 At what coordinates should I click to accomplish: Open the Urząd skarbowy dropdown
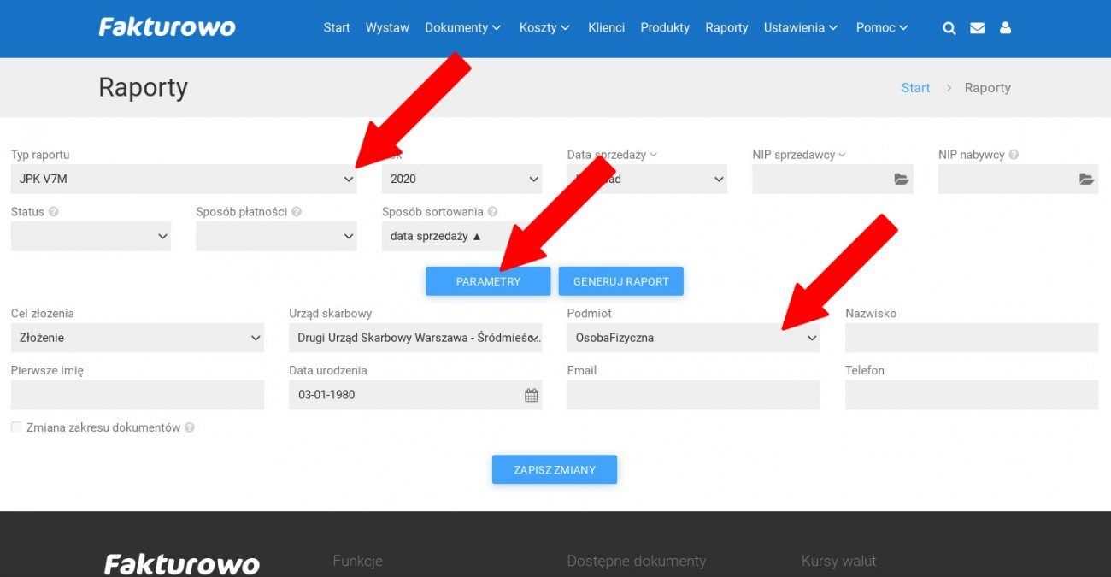(415, 338)
